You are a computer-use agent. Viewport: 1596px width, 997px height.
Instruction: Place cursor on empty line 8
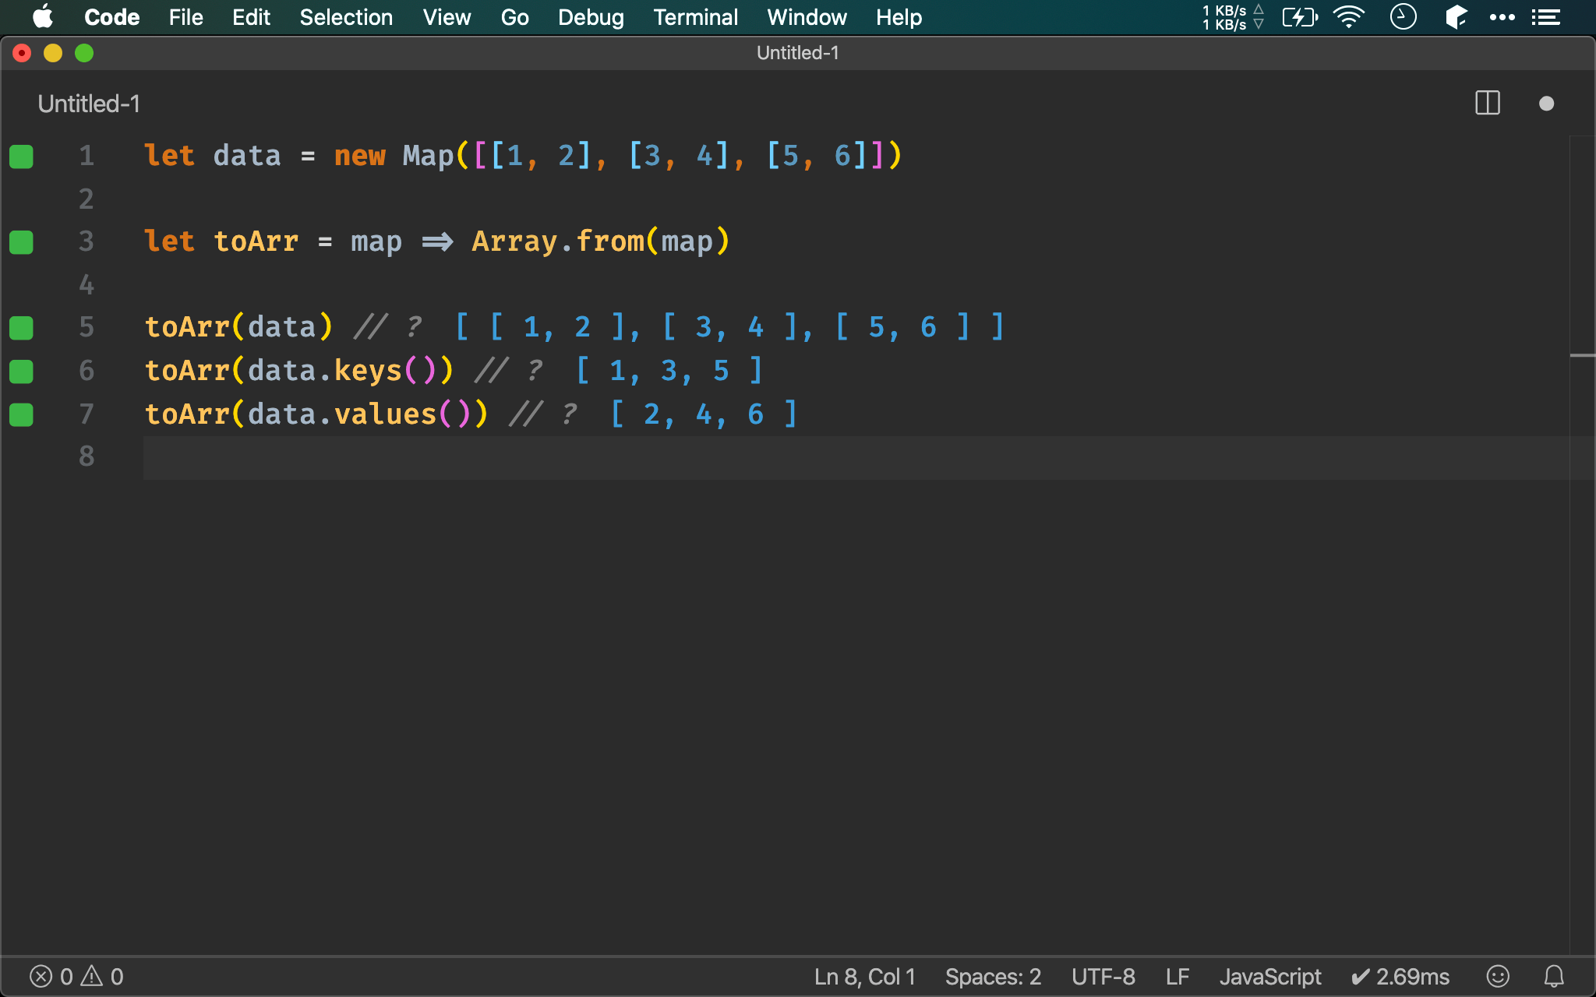[468, 457]
